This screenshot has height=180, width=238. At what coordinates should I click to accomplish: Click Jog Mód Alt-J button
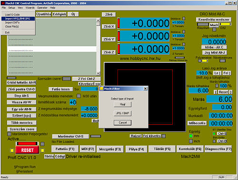[215, 52]
